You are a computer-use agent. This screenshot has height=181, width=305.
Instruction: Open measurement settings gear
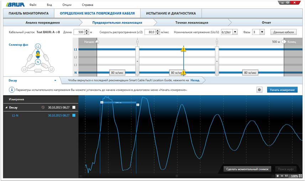coord(259,90)
